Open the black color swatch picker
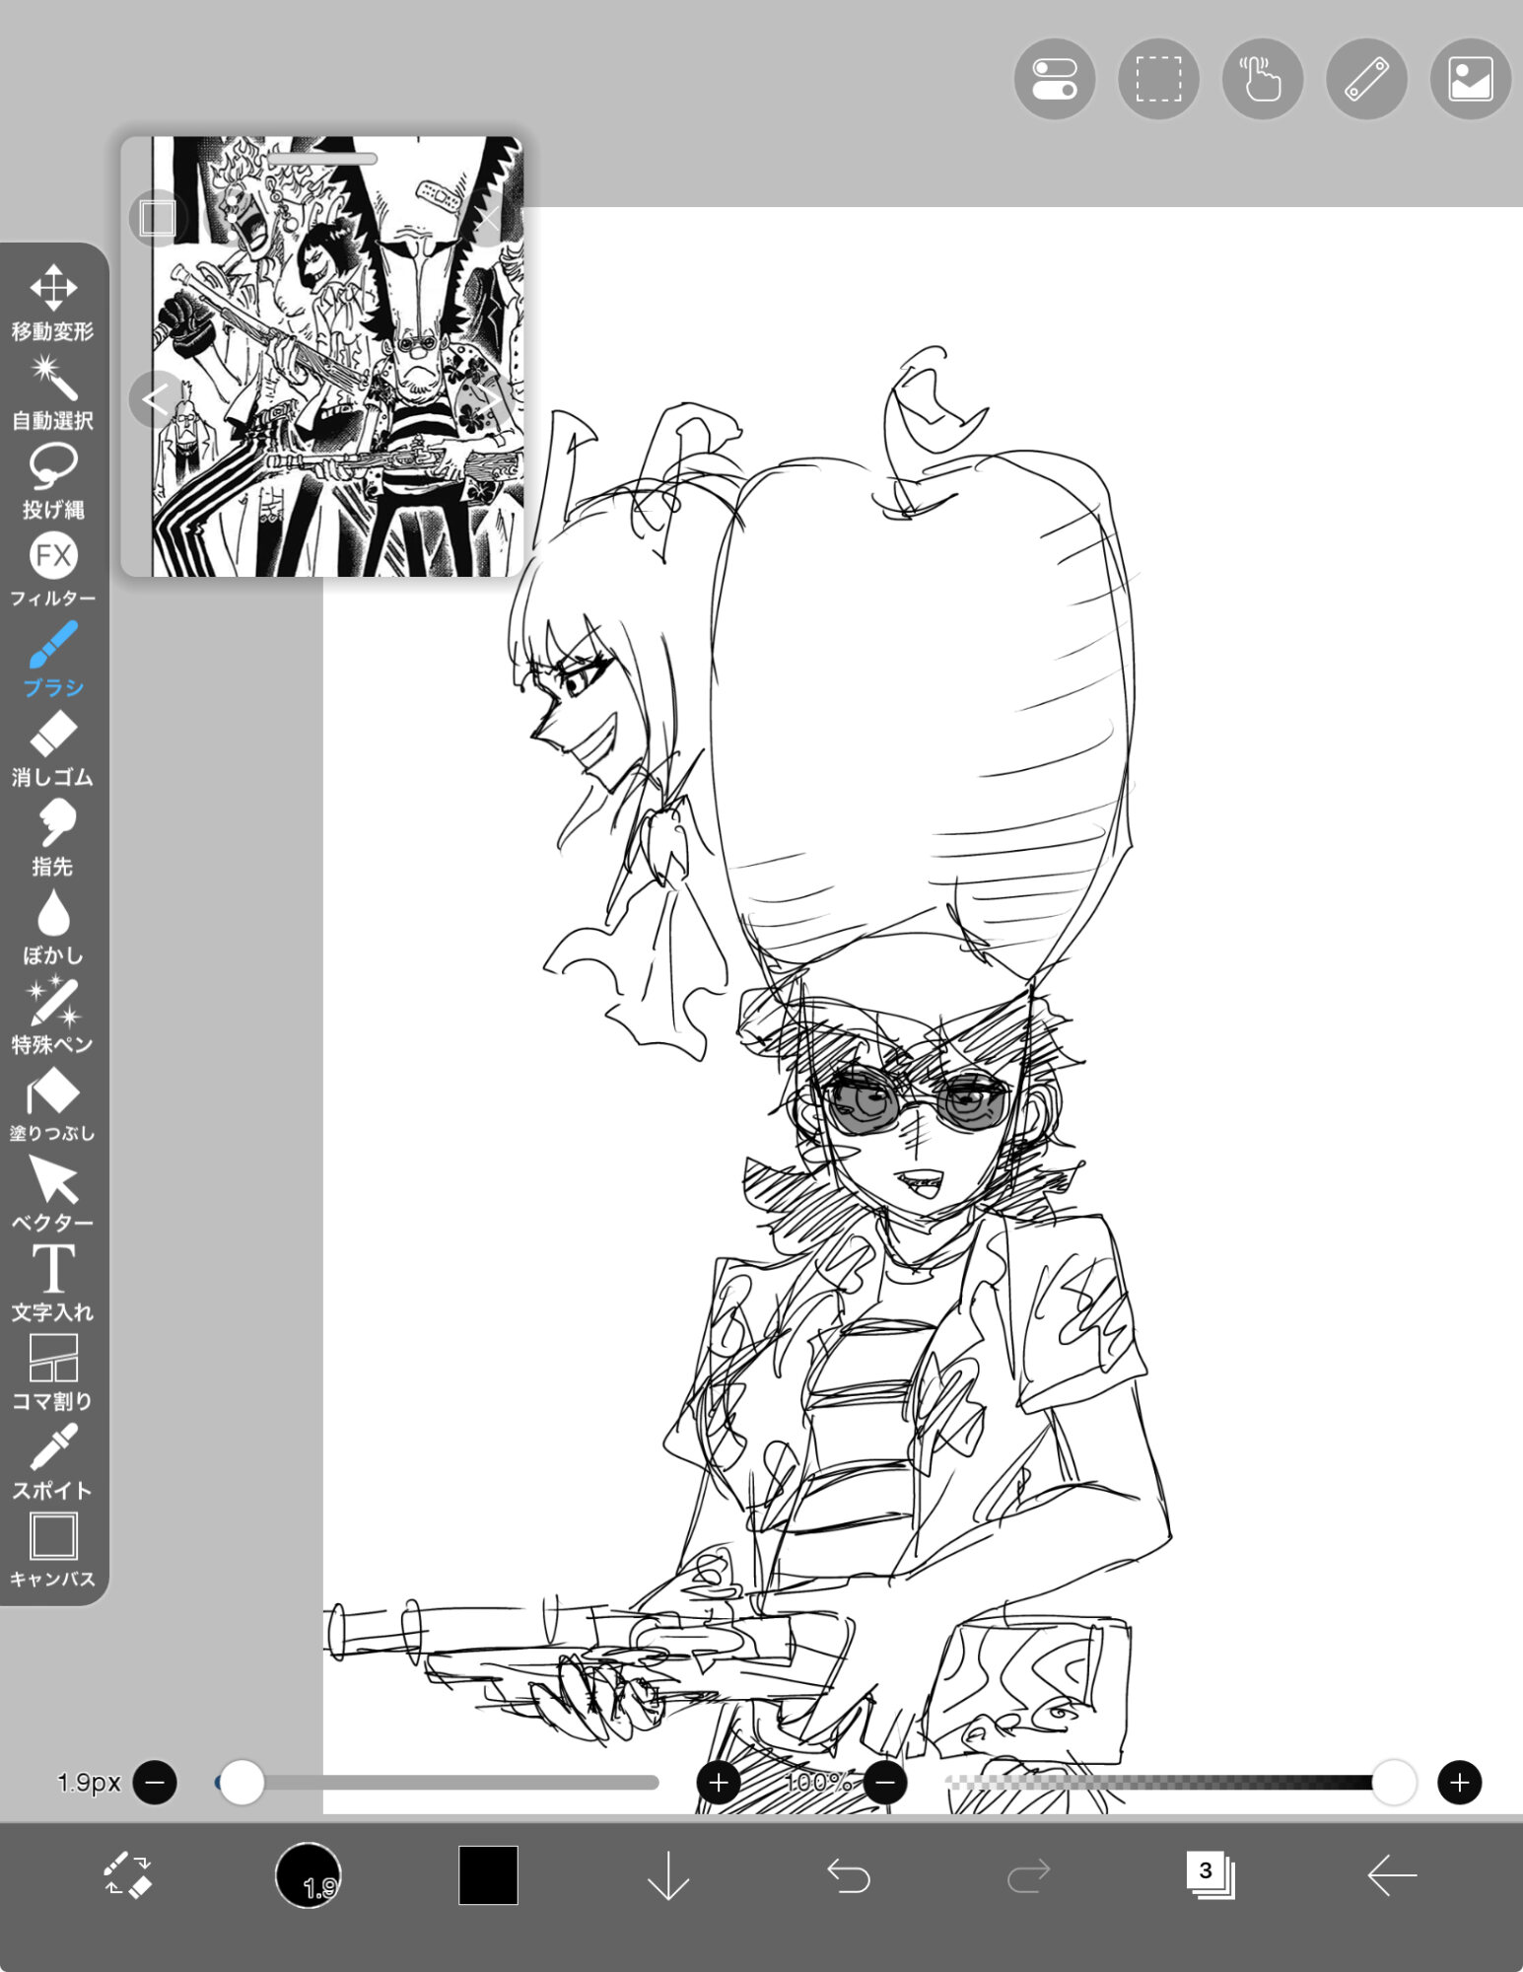The image size is (1523, 1972). click(x=488, y=1874)
